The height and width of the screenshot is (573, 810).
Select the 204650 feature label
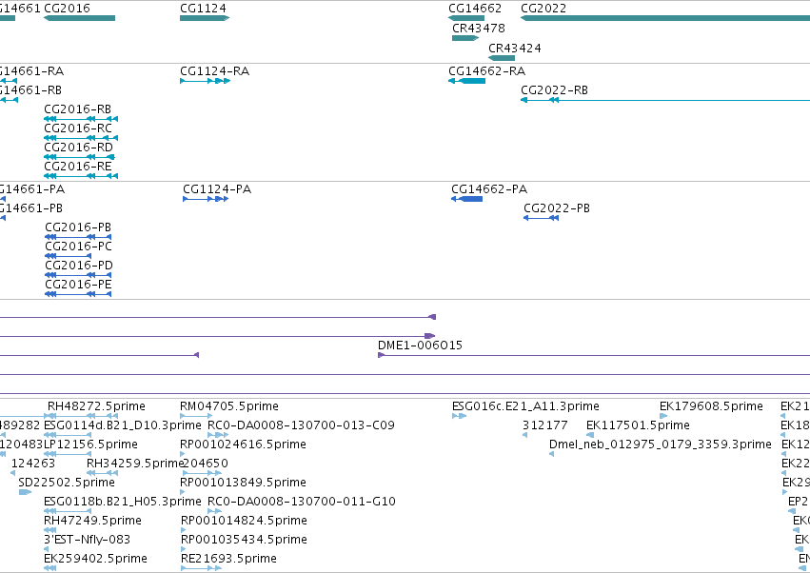tap(206, 464)
